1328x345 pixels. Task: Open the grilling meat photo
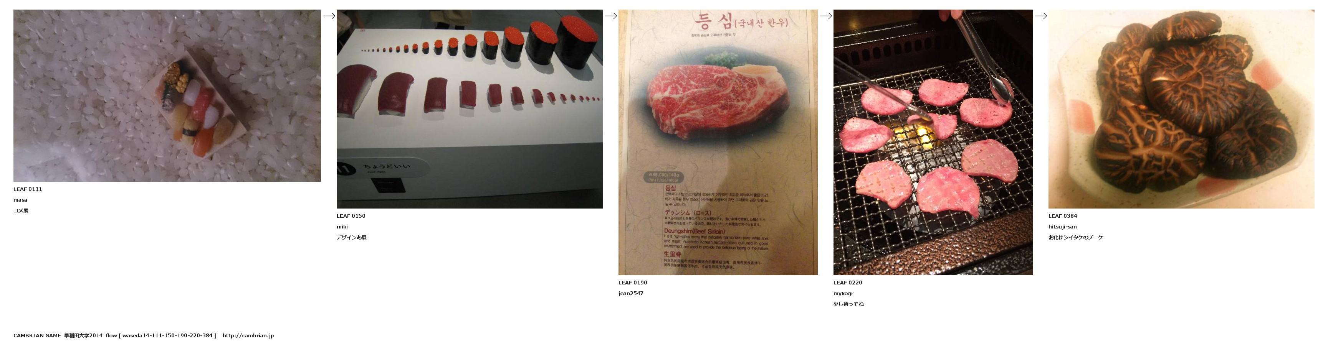(933, 142)
